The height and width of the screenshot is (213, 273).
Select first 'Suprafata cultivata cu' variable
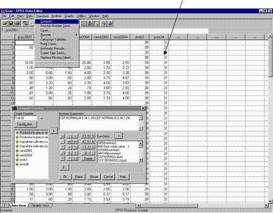pyautogui.click(x=31, y=142)
